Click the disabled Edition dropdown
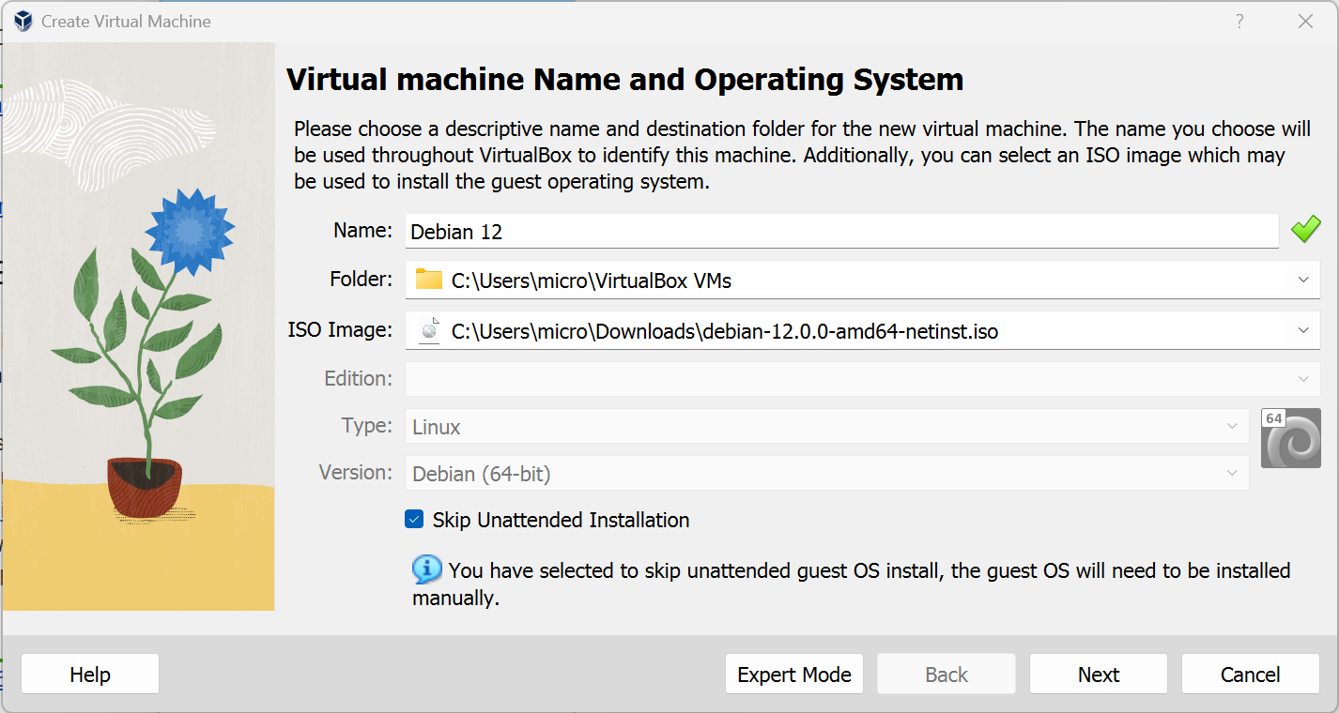This screenshot has height=713, width=1339. pyautogui.click(x=863, y=379)
